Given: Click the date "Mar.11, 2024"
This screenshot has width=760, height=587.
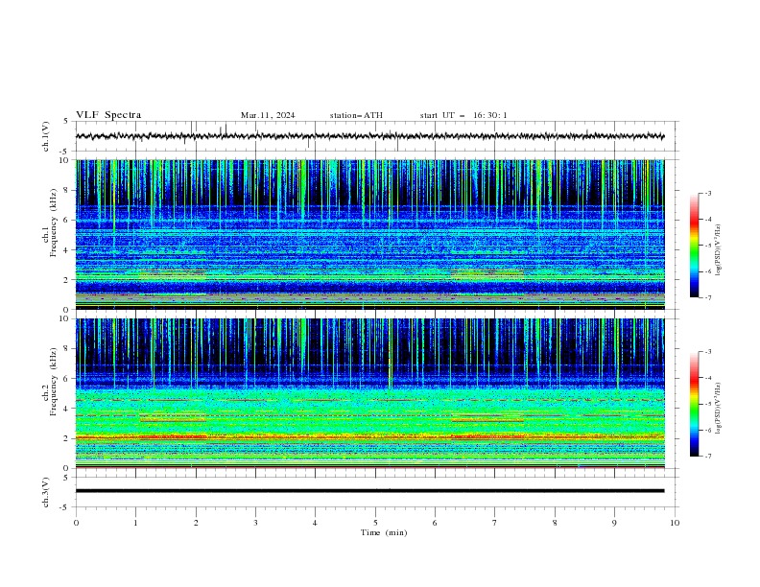Looking at the screenshot, I should tap(268, 115).
